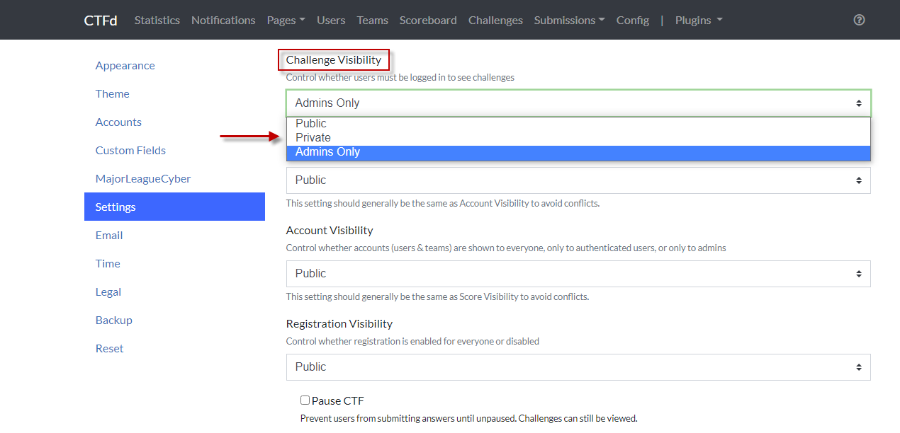Open the Challenge Visibility dropdown
Screen dimensions: 900x433
[x=578, y=103]
